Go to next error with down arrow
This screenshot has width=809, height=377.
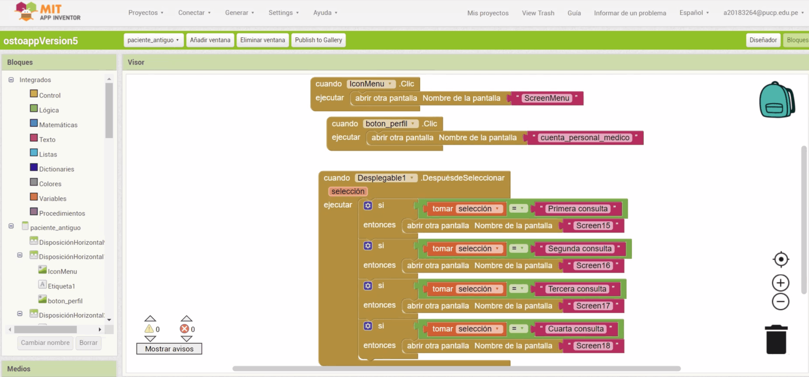(x=186, y=339)
